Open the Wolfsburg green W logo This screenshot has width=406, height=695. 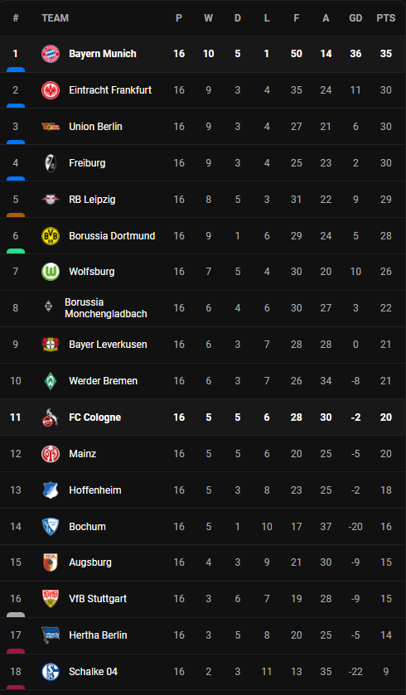(51, 272)
